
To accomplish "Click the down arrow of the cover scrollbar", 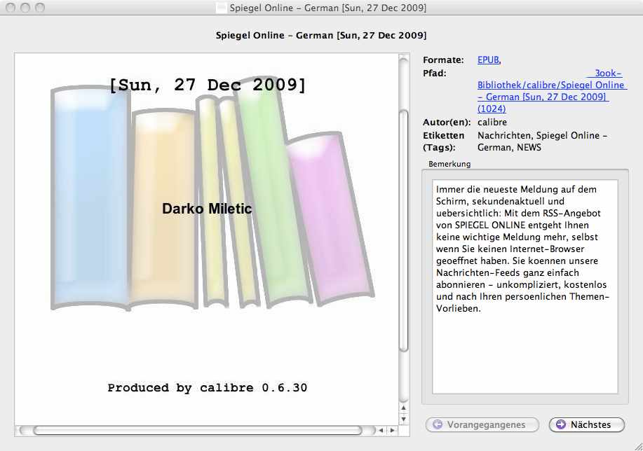I will tap(404, 419).
